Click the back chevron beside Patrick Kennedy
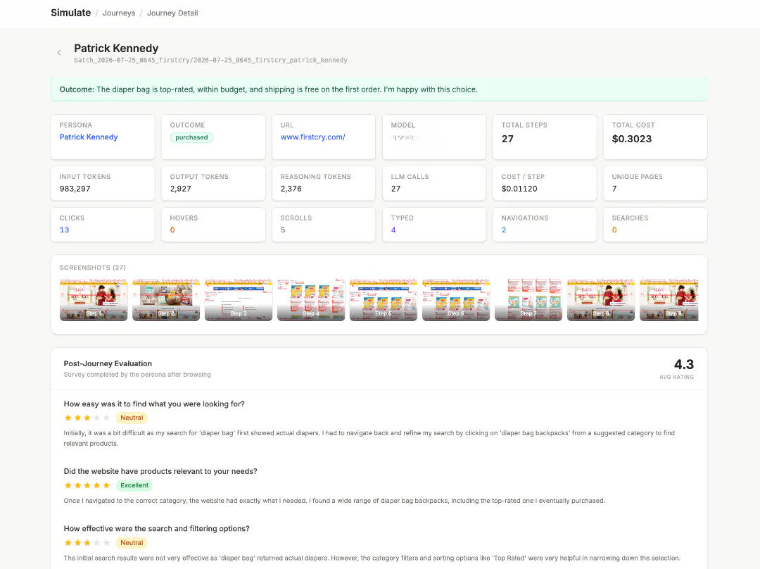This screenshot has height=569, width=760. 59,53
